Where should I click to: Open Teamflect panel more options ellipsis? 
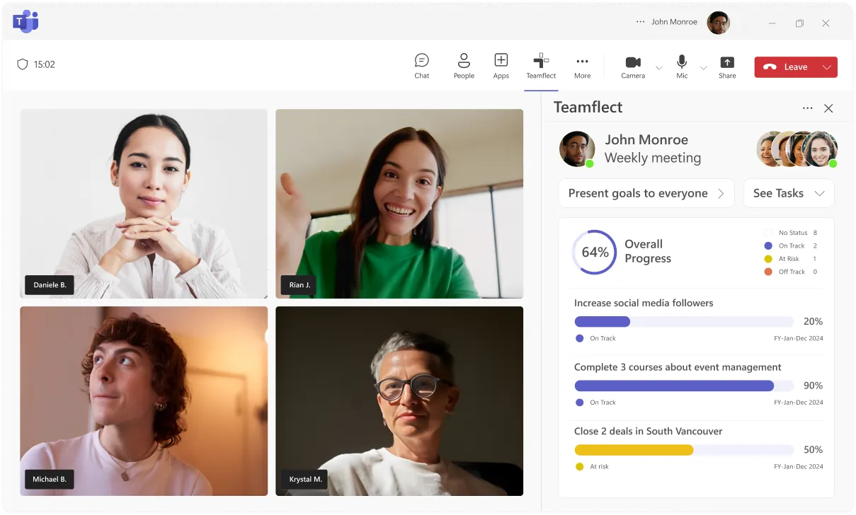coord(808,108)
